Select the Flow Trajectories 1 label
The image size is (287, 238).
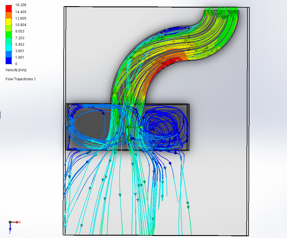(21, 79)
